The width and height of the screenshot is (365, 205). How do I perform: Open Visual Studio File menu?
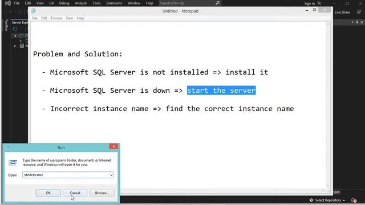tap(17, 3)
